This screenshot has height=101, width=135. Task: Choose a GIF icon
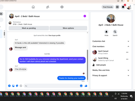pos(21,86)
